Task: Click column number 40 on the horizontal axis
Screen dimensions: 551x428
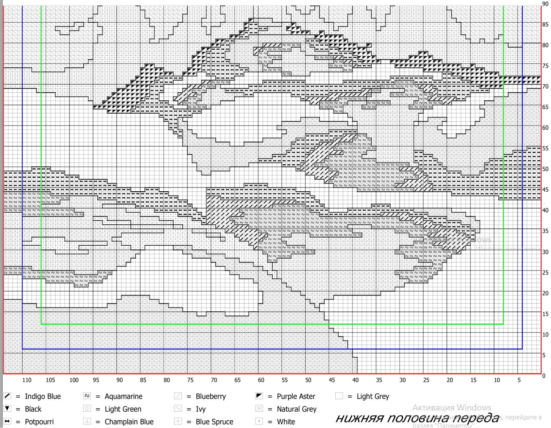Action: pyautogui.click(x=355, y=380)
